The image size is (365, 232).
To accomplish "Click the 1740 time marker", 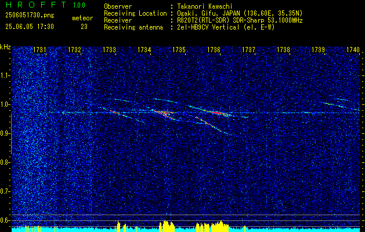I will tap(353, 49).
